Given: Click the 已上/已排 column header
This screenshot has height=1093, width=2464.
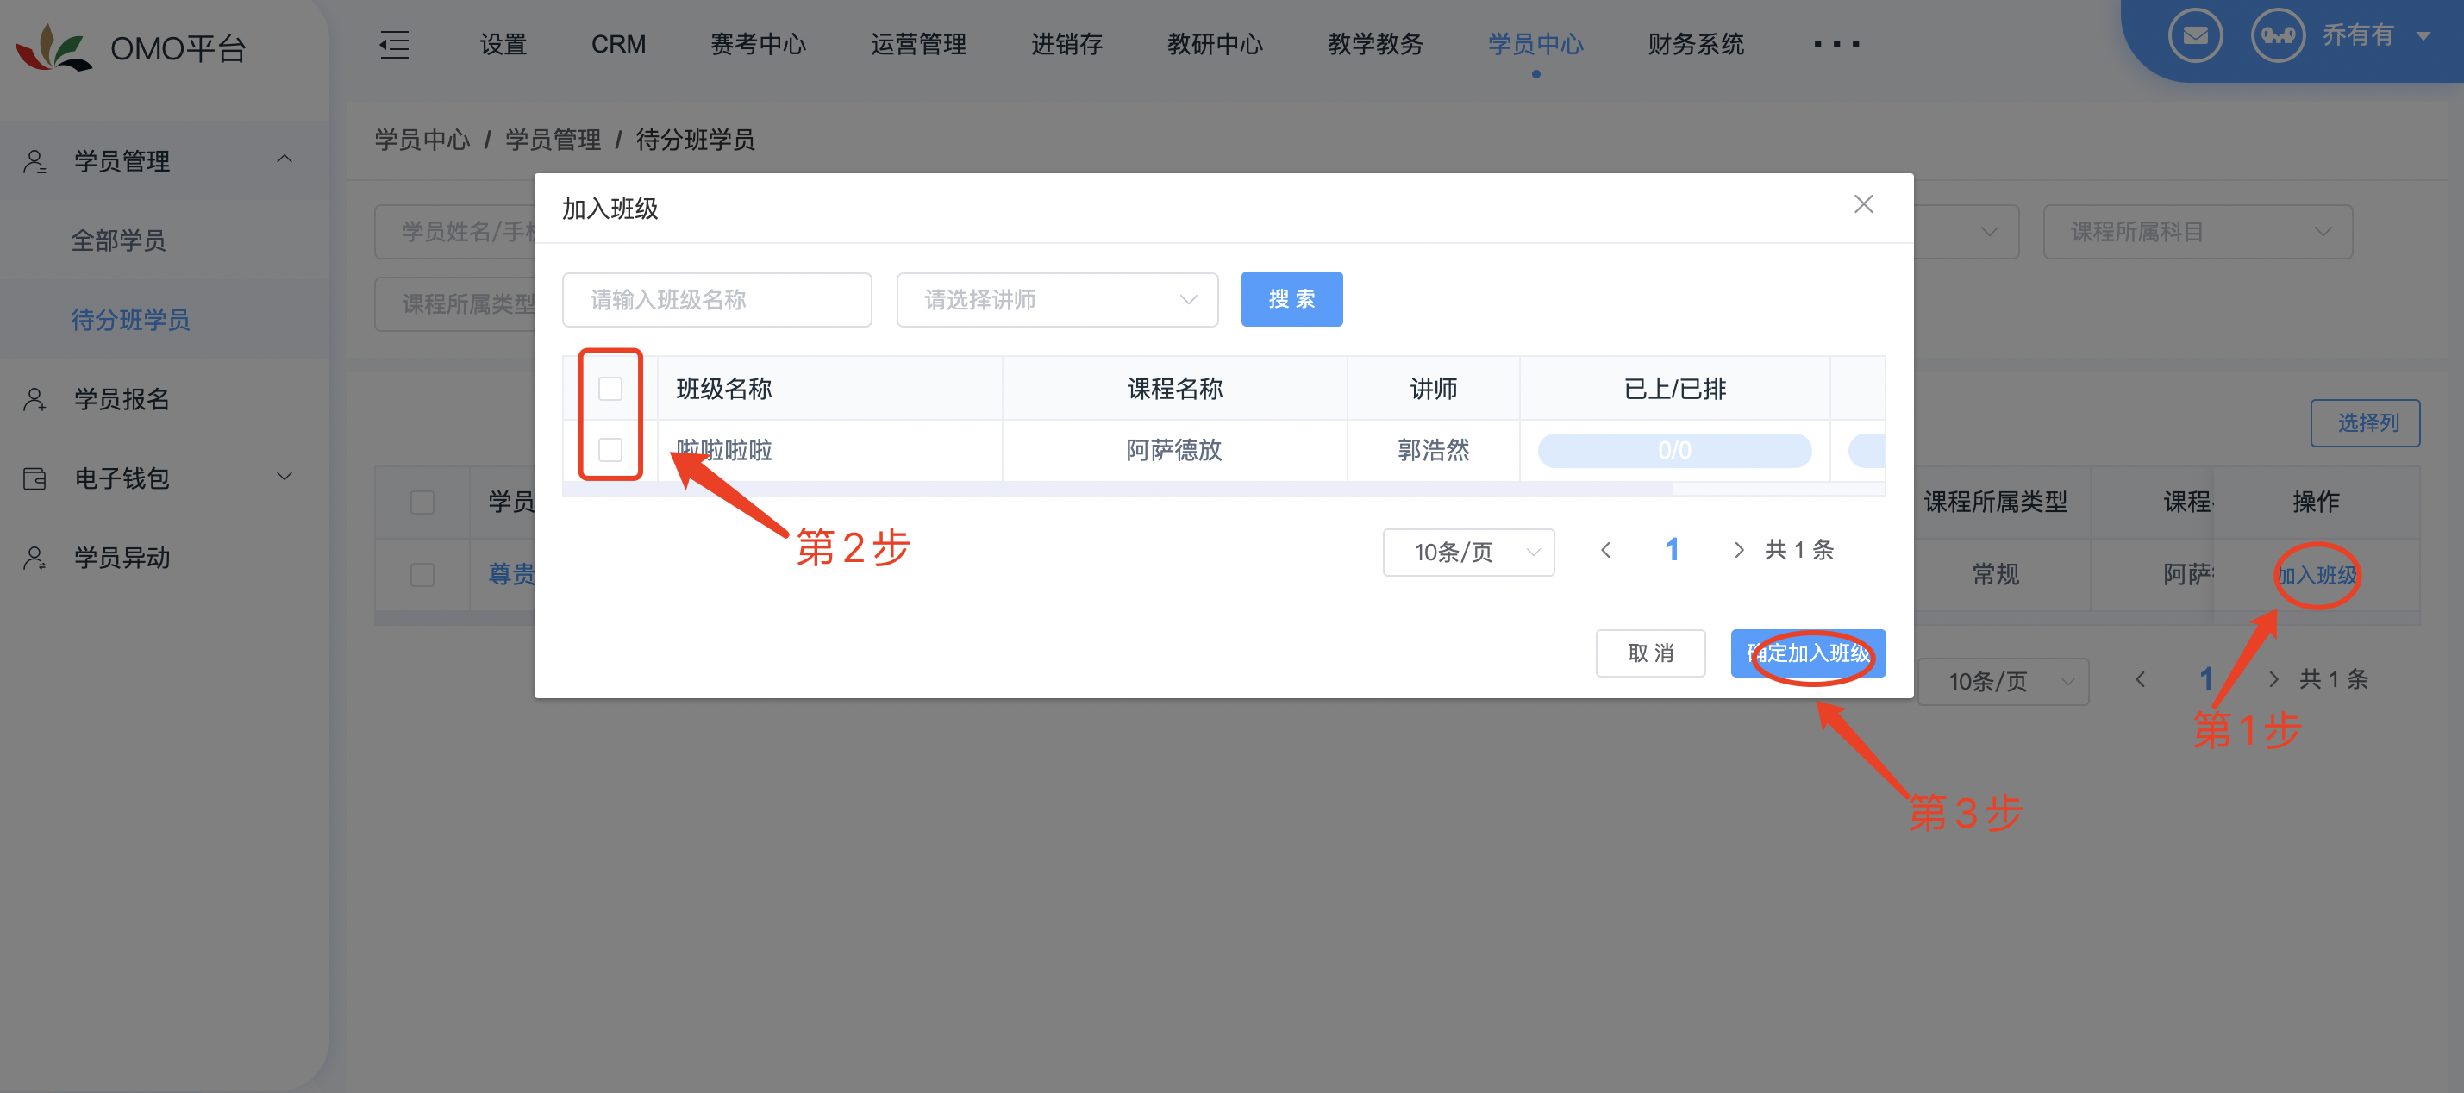Looking at the screenshot, I should coord(1674,388).
